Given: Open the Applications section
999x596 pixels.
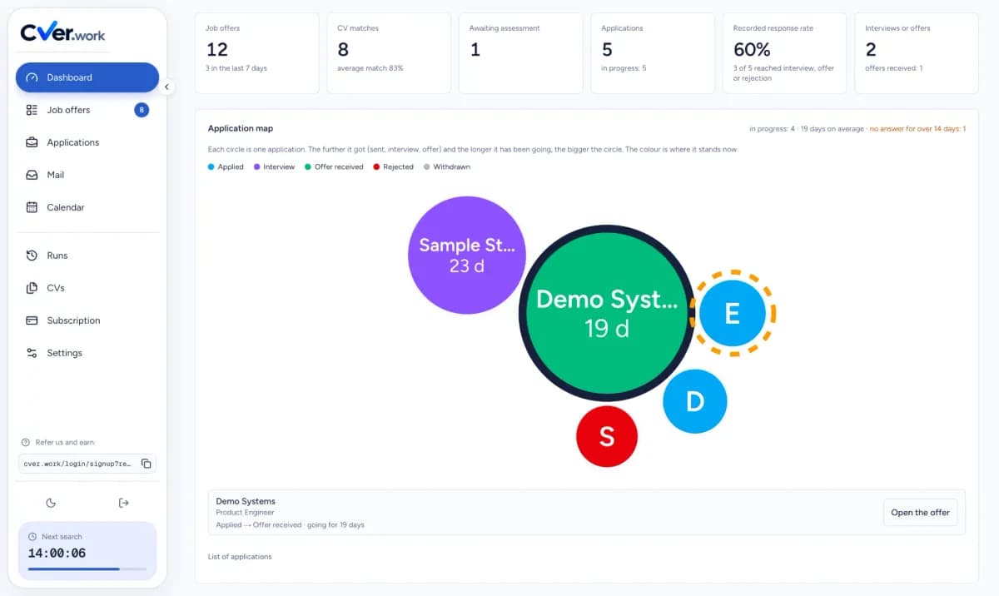Looking at the screenshot, I should click(87, 142).
